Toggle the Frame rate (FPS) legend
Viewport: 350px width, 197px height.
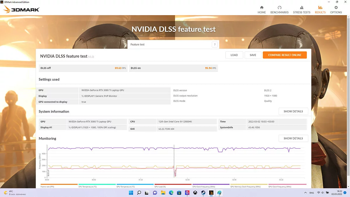click(x=48, y=186)
